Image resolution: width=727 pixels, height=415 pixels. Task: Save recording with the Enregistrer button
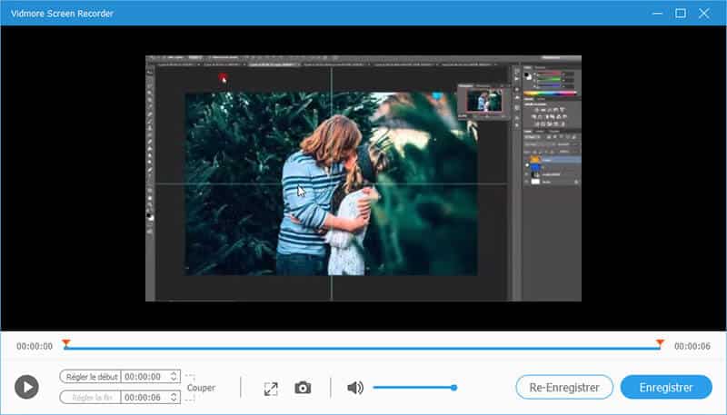point(666,388)
